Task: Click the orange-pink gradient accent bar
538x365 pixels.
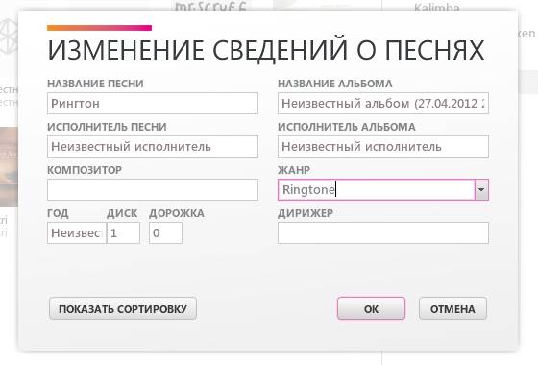Action: 100,28
